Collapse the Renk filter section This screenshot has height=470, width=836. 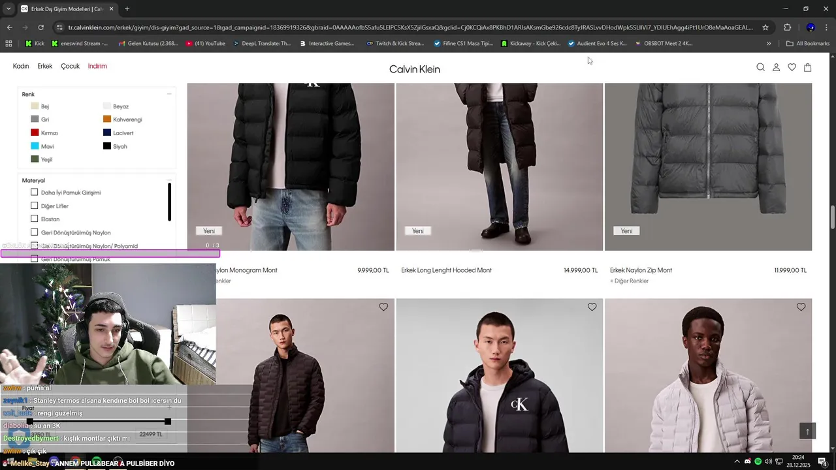coord(169,94)
